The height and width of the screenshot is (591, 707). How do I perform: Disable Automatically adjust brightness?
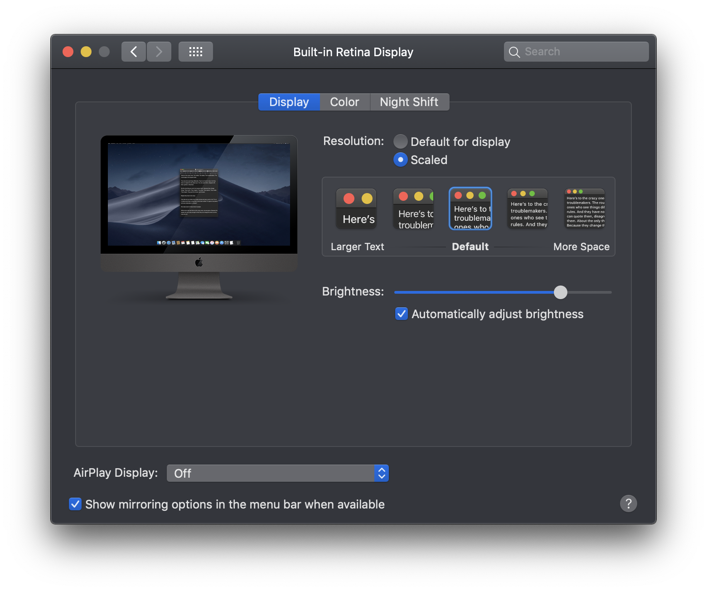(401, 314)
